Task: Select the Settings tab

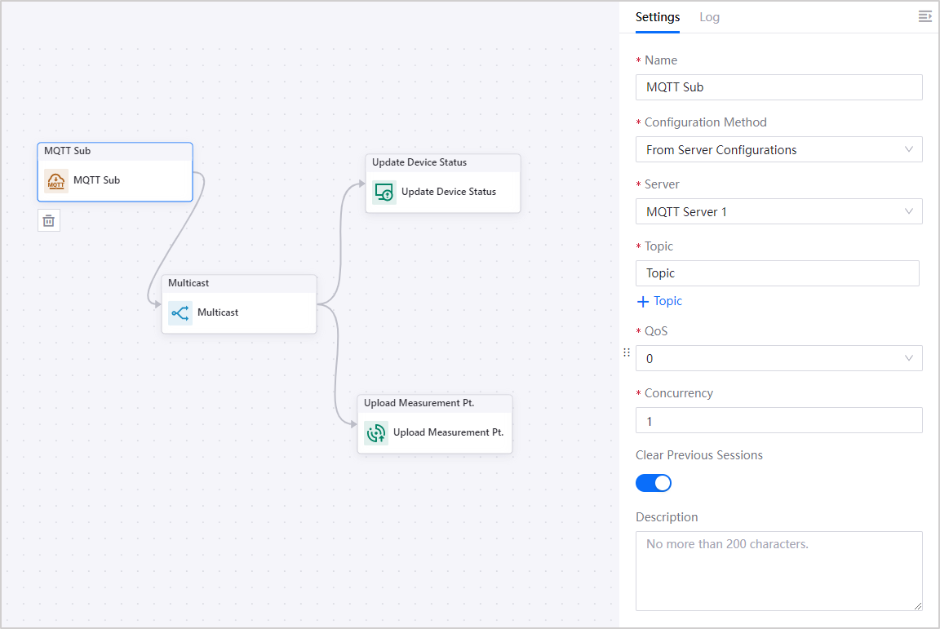Action: [657, 17]
